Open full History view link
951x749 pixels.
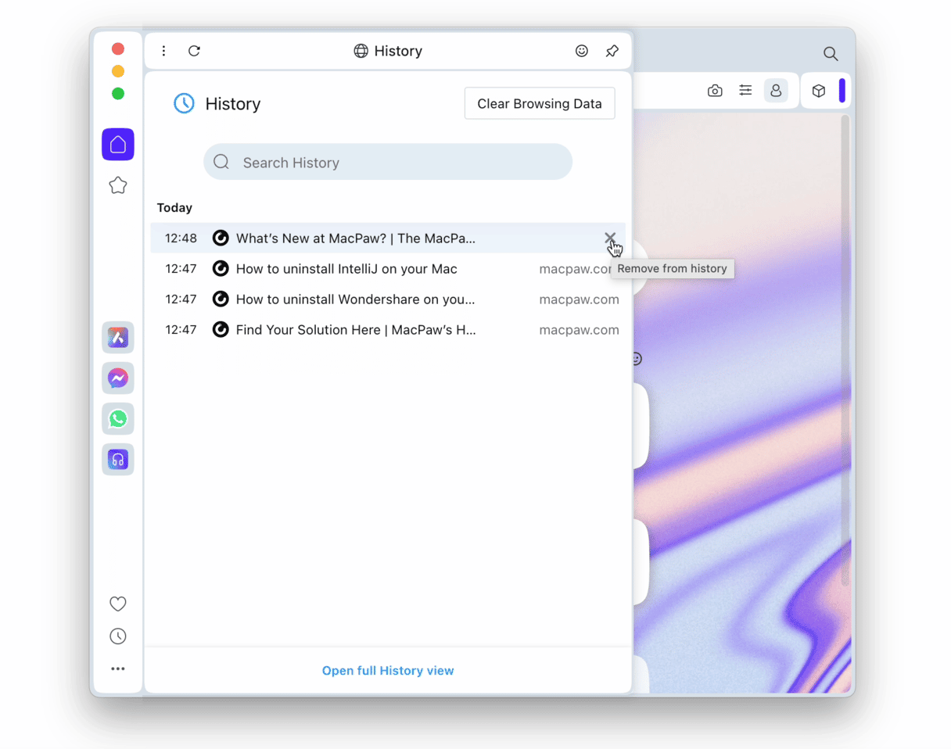click(x=388, y=671)
